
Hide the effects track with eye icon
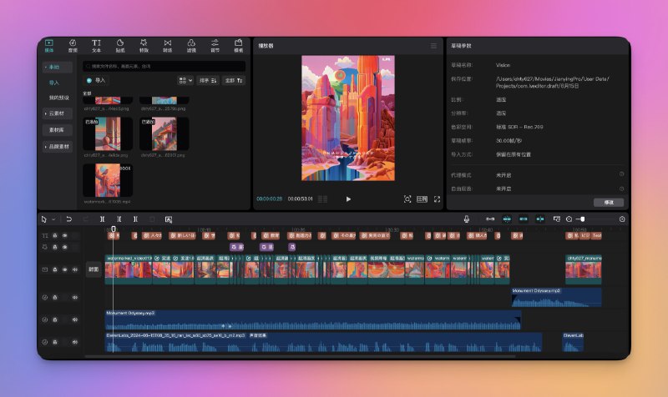tap(65, 247)
